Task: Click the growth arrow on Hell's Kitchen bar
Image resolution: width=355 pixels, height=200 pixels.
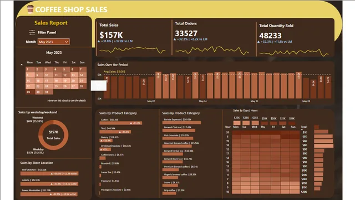Action: tap(52, 174)
